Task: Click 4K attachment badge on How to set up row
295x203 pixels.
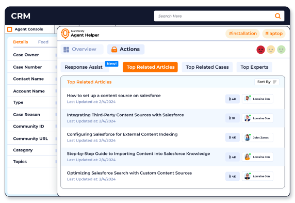Action: [233, 99]
